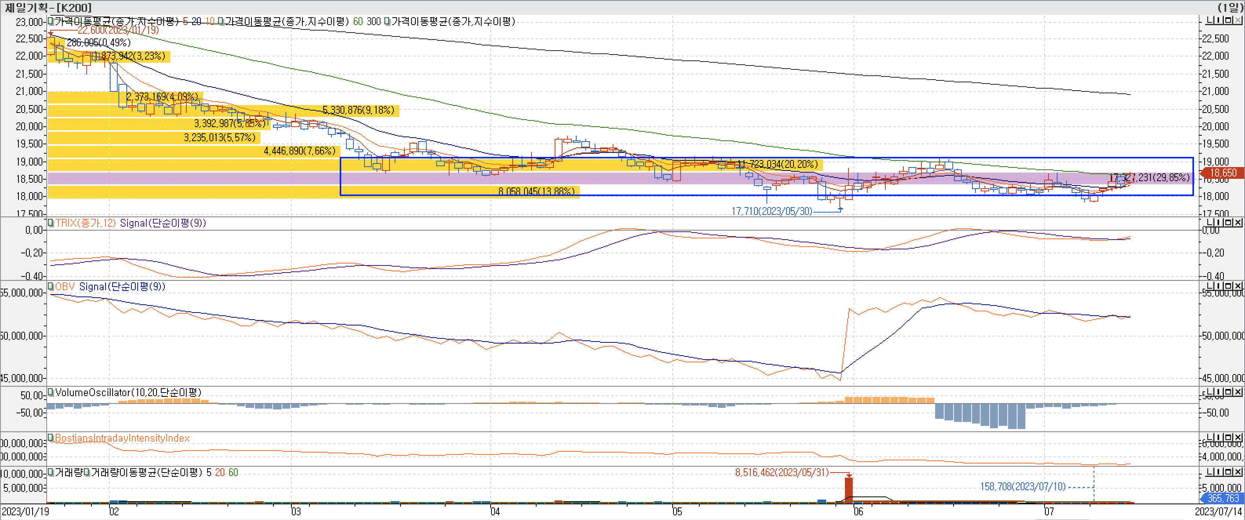Click the vertical bar icon in TRIX panel
1245x520 pixels.
(x=1218, y=222)
